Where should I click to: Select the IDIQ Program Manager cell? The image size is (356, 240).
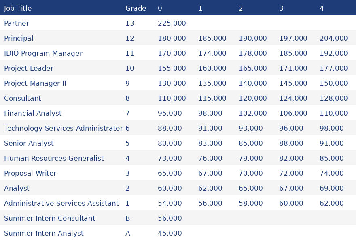(x=43, y=53)
